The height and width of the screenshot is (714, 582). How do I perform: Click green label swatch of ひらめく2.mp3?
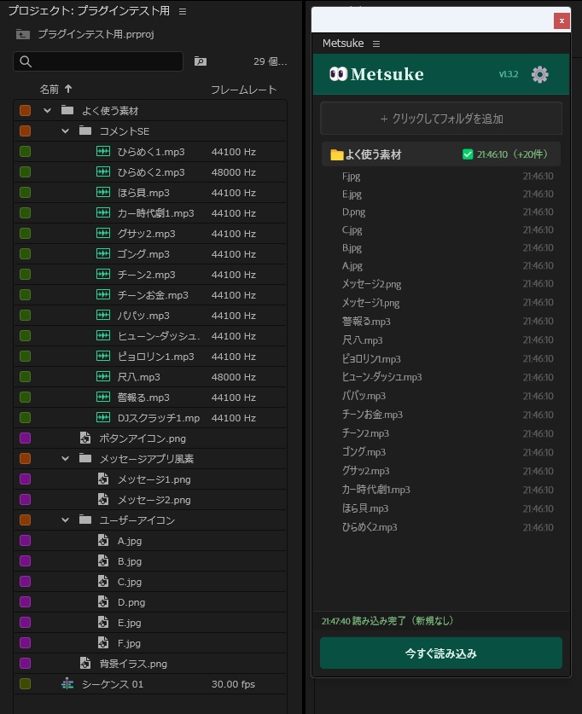tap(25, 172)
